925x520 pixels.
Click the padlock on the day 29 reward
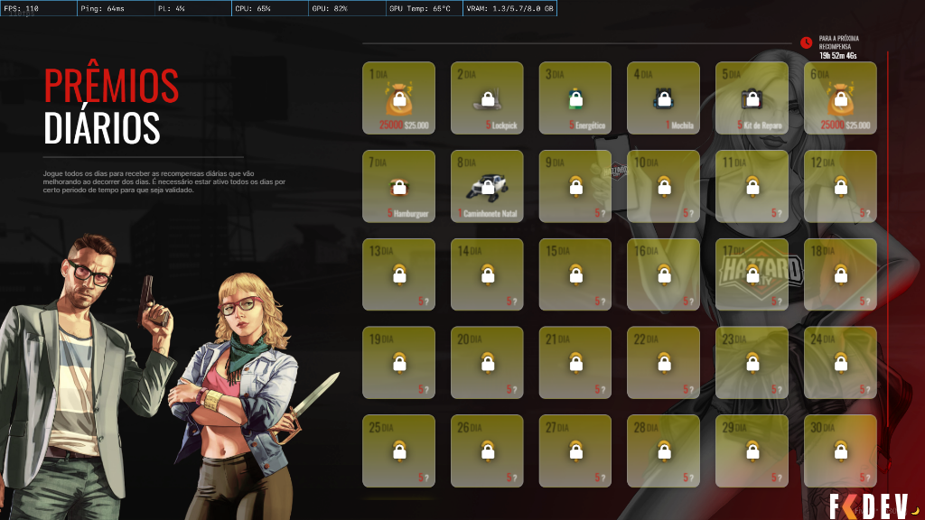click(752, 451)
